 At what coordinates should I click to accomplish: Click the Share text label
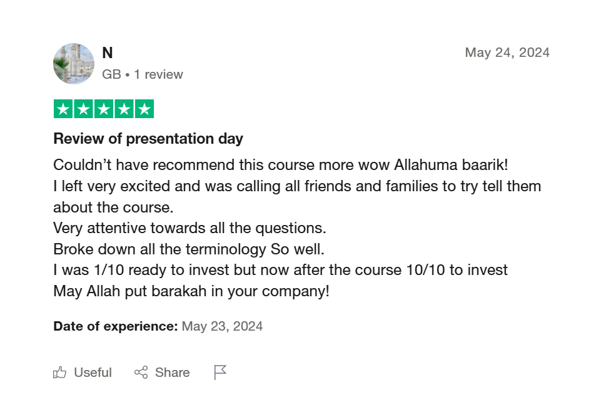(172, 372)
